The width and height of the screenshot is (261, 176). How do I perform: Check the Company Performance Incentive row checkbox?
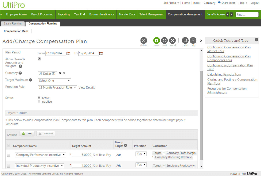(8, 155)
